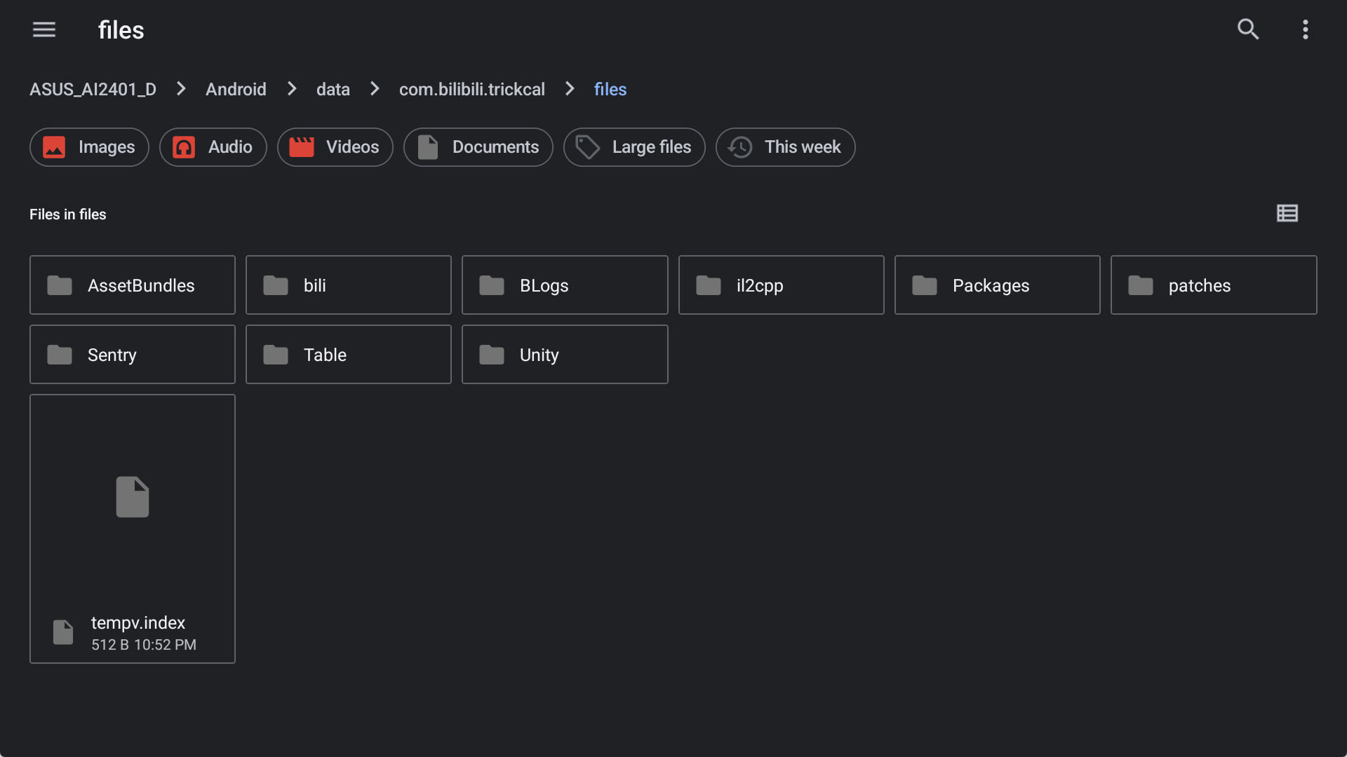Jump to data breadcrumb
This screenshot has width=1347, height=757.
click(333, 90)
